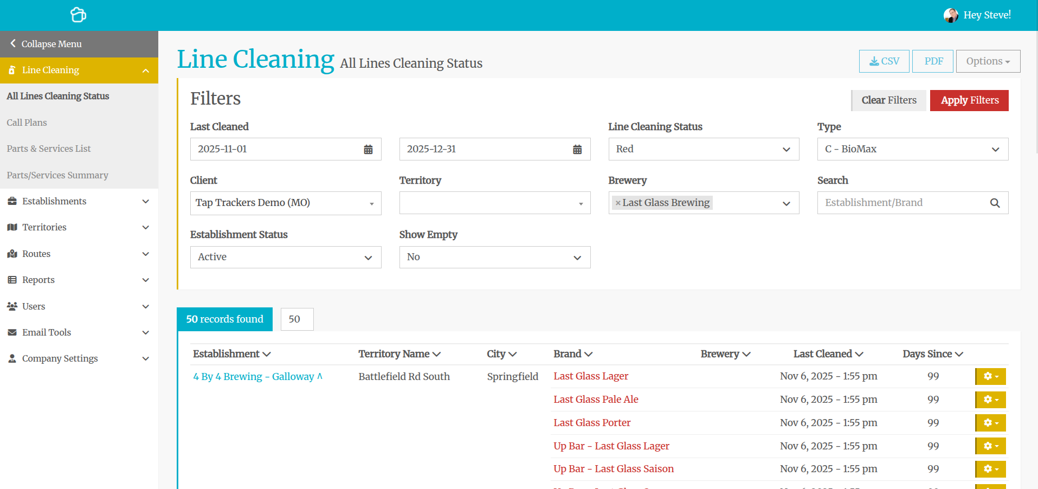
Task: Go to Call Plans in sidebar
Action: [27, 123]
